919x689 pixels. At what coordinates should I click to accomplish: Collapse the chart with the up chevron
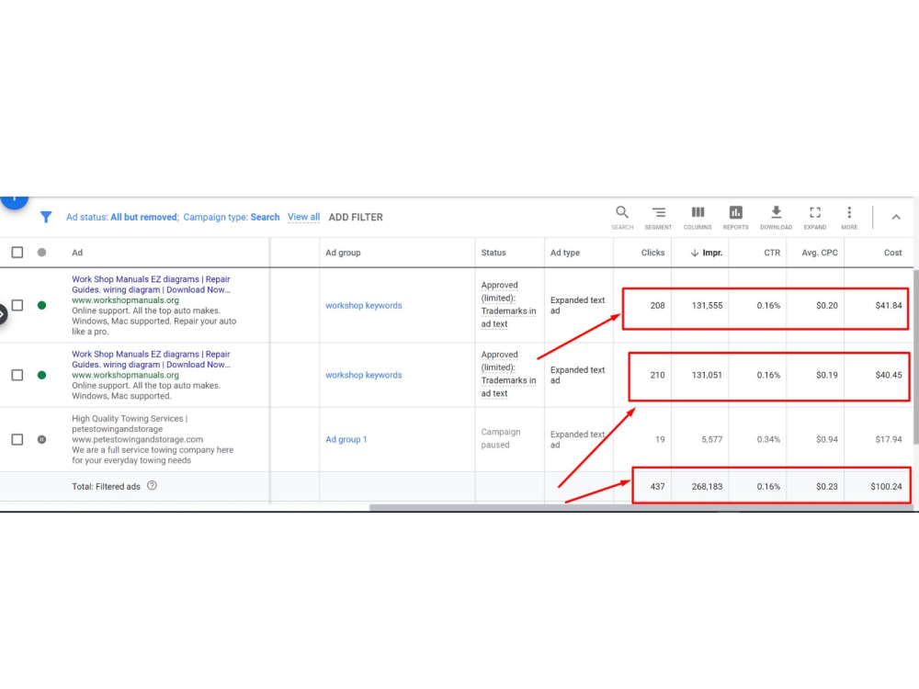(x=896, y=217)
